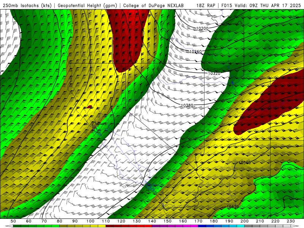Click the 230 value on the color scale

coord(291,221)
